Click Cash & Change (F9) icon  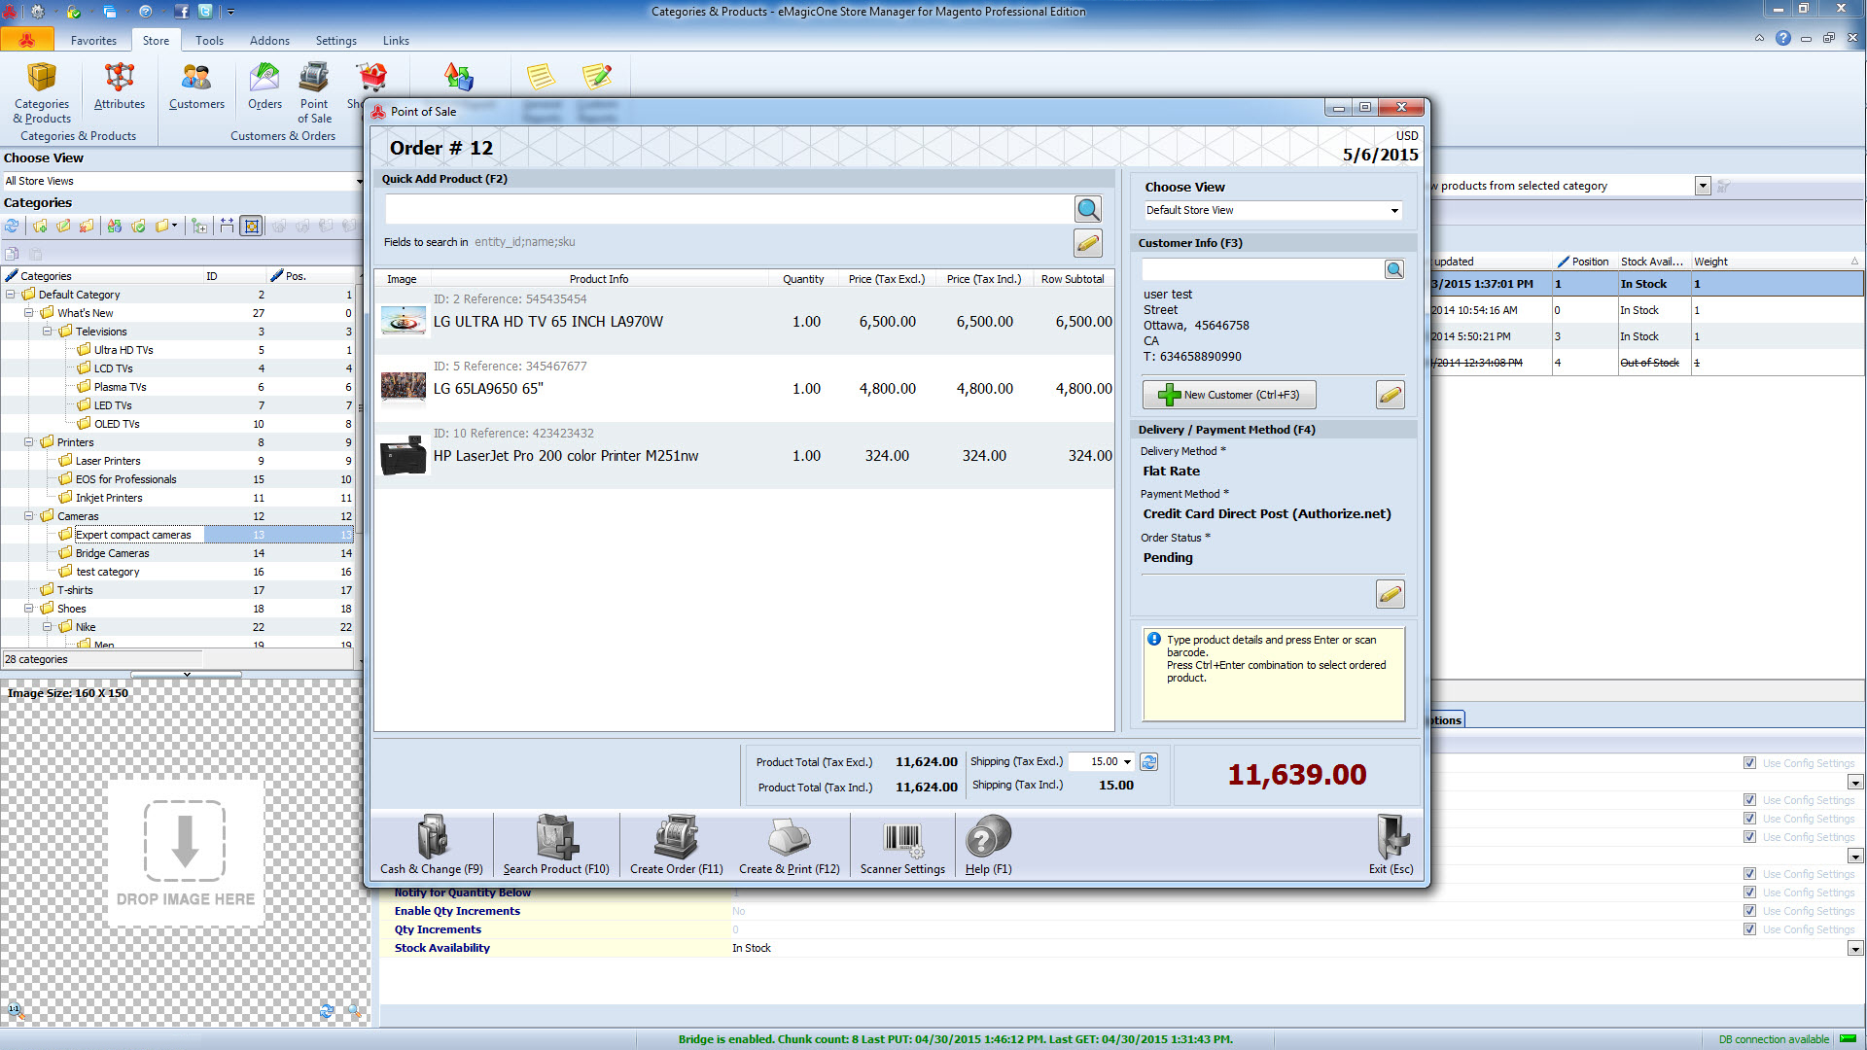pos(432,844)
